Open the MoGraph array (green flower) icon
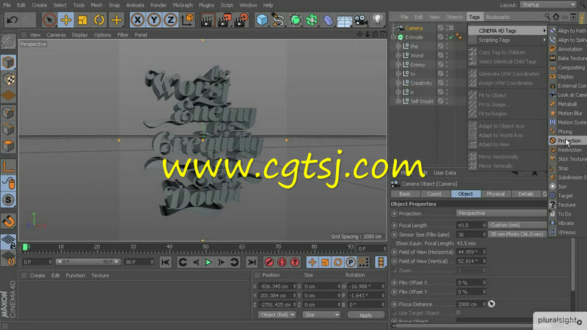Image resolution: width=587 pixels, height=330 pixels. (311, 20)
